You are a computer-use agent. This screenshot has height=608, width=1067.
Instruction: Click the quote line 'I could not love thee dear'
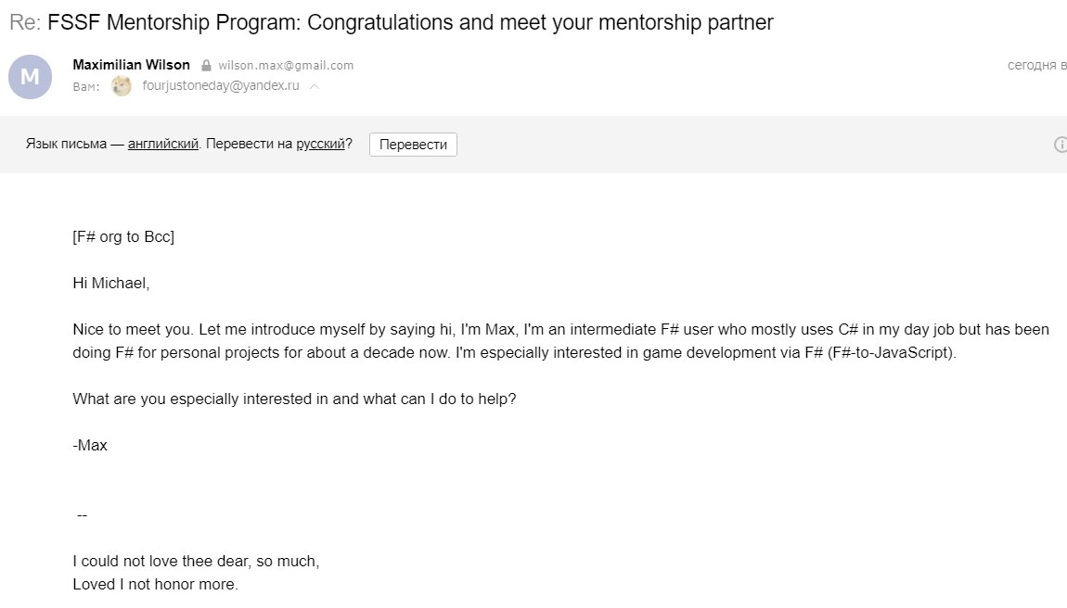point(196,561)
